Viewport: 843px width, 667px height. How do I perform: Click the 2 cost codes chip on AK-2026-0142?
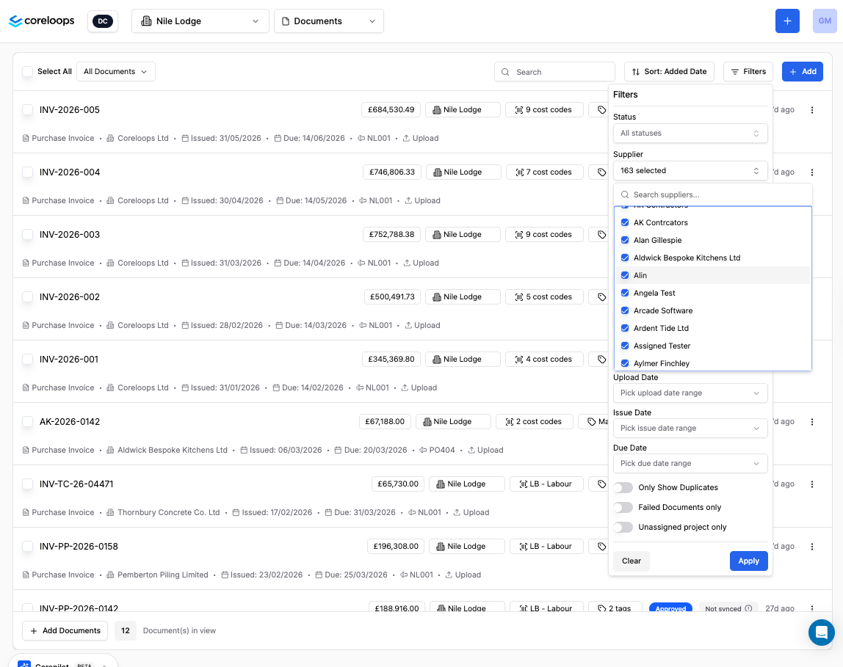(535, 422)
